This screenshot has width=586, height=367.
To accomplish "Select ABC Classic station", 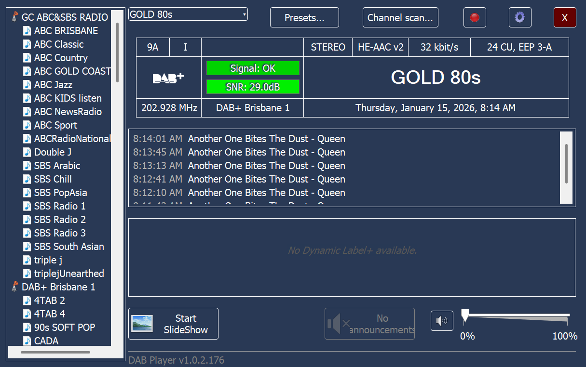I will [59, 44].
